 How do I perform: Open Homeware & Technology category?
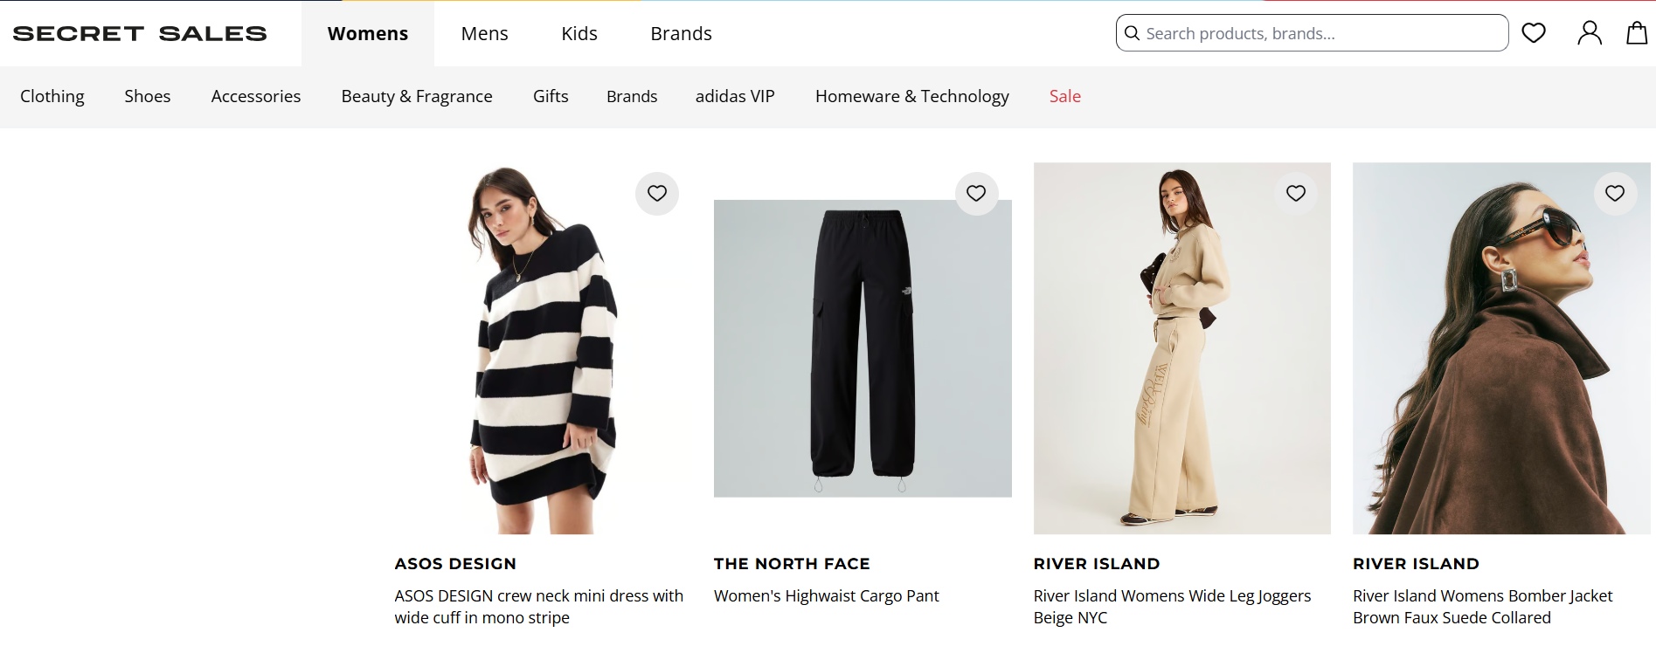pyautogui.click(x=911, y=96)
